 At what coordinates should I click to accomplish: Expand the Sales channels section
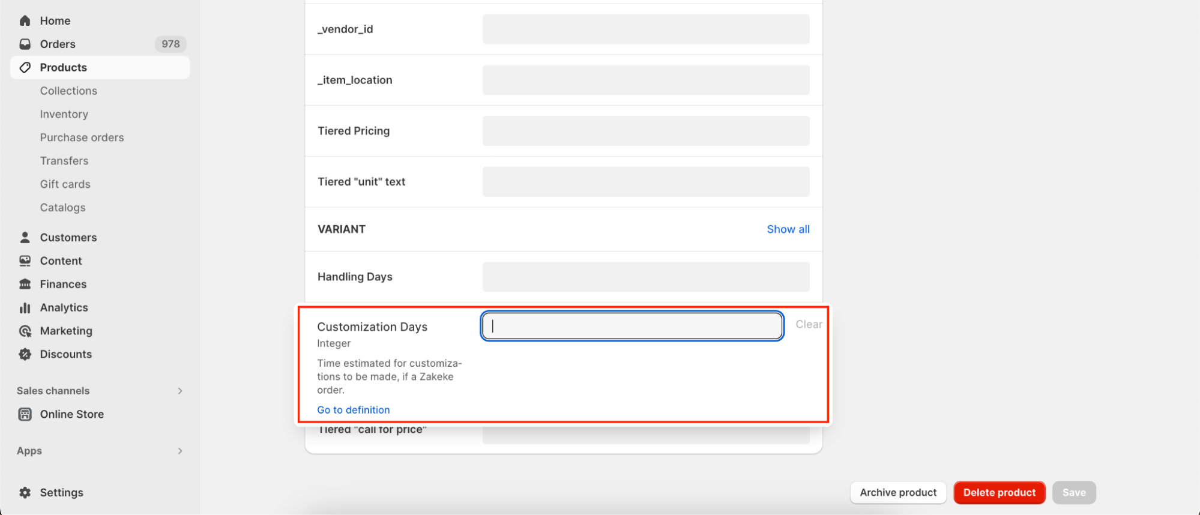[179, 391]
